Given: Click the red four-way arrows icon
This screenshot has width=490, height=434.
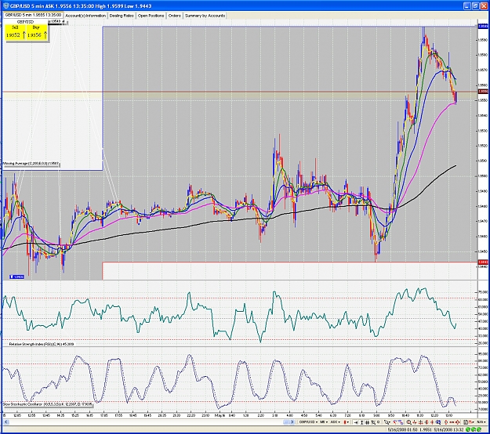Looking at the screenshot, I should [458, 422].
